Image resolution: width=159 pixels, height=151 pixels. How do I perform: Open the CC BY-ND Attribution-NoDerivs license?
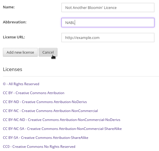45,102
